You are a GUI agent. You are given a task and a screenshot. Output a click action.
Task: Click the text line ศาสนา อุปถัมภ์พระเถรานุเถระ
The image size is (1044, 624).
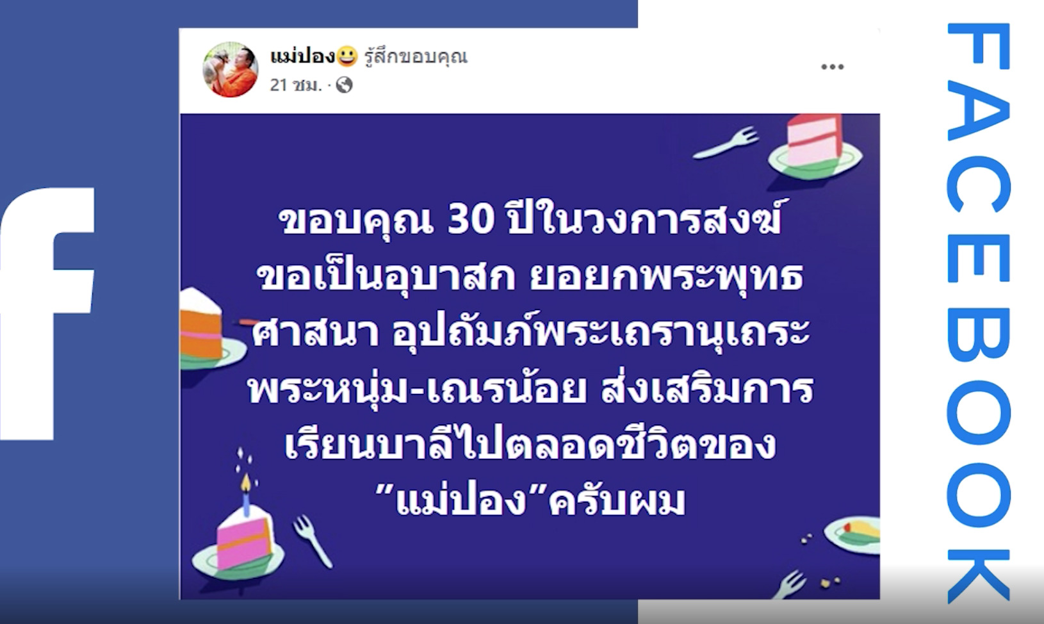(531, 332)
